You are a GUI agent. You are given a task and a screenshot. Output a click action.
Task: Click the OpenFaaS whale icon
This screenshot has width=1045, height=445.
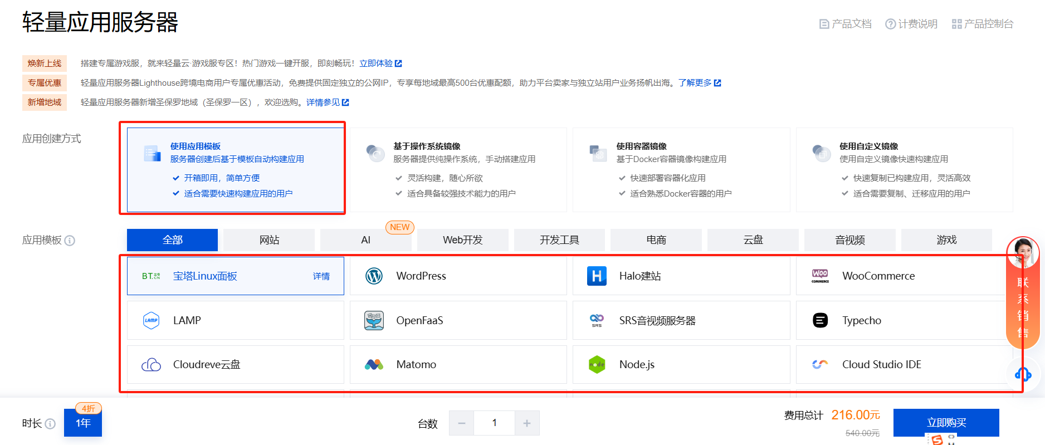point(374,320)
